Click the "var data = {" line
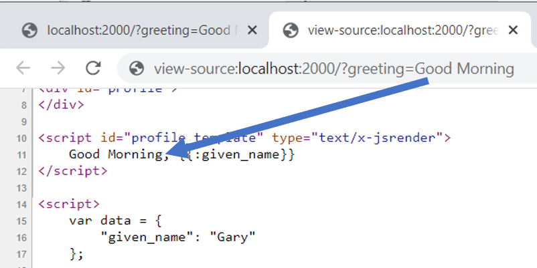Image resolution: width=537 pixels, height=268 pixels. coord(115,221)
